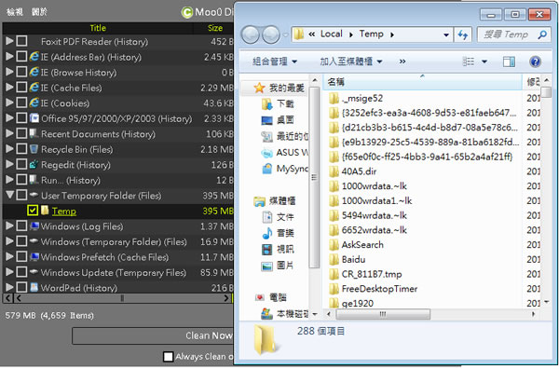The height and width of the screenshot is (369, 559).
Task: Expand the Regedit (History) row
Action: 9,164
